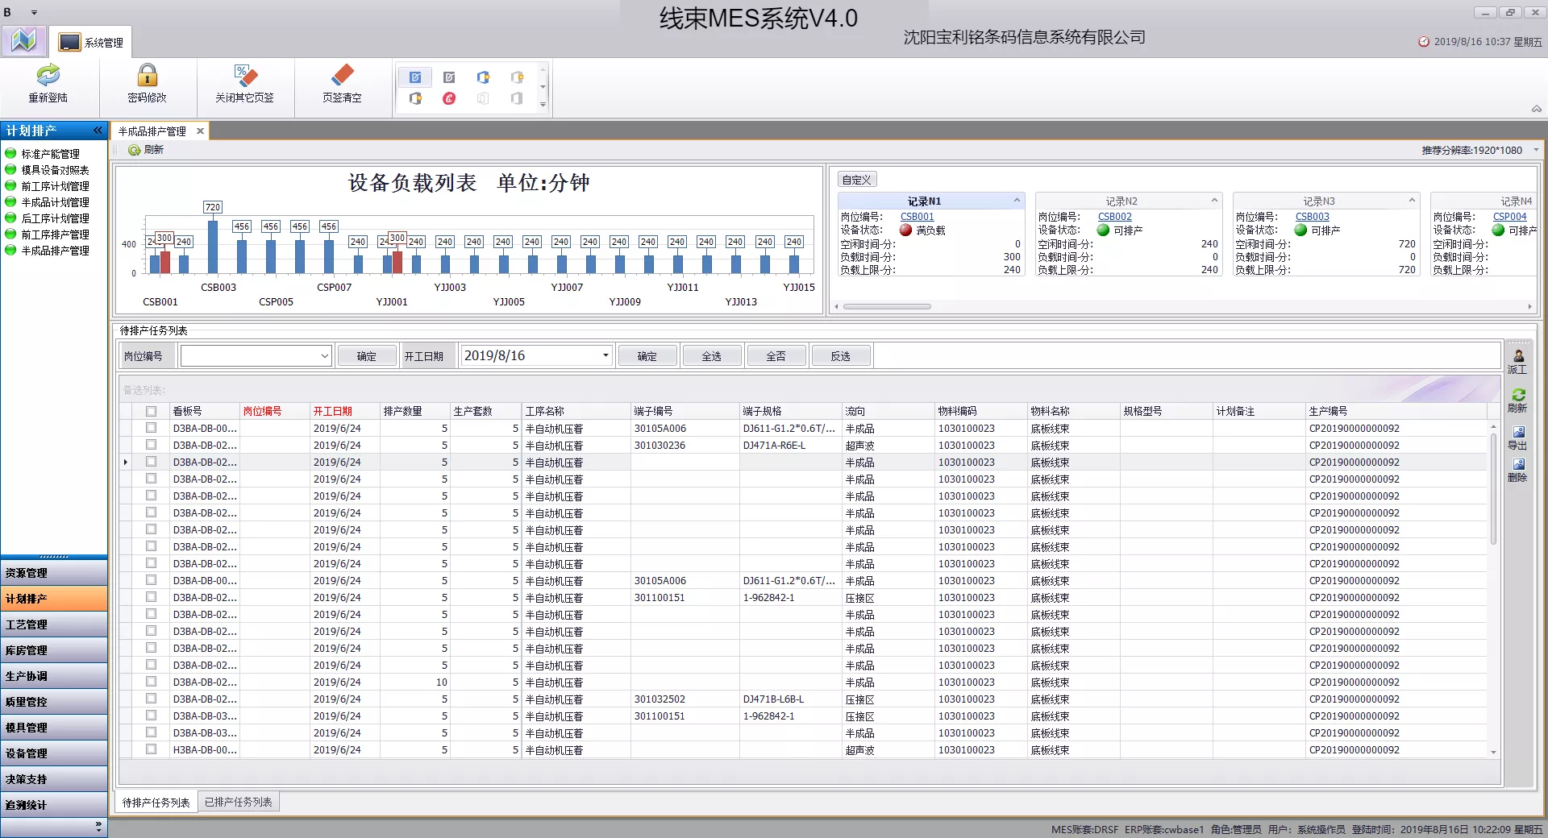Click the 页签清空 eraser icon
Viewport: 1548px width, 838px height.
coord(343,76)
